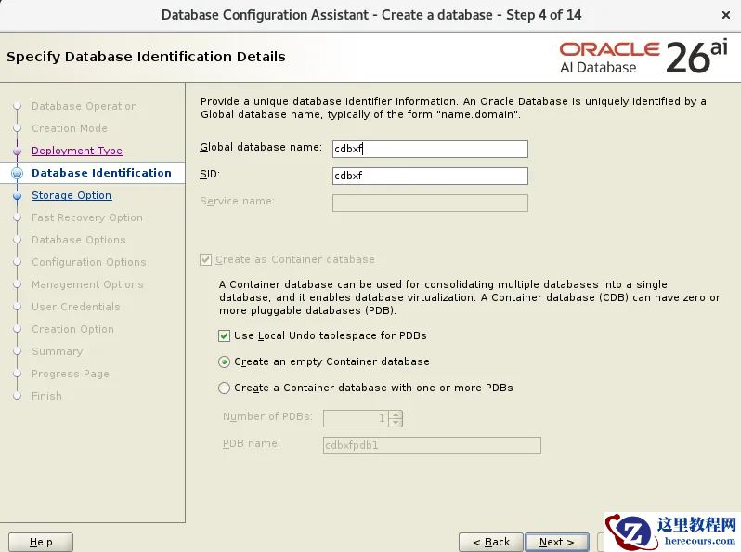
Task: Close the Database Configuration Assistant window
Action: (726, 15)
